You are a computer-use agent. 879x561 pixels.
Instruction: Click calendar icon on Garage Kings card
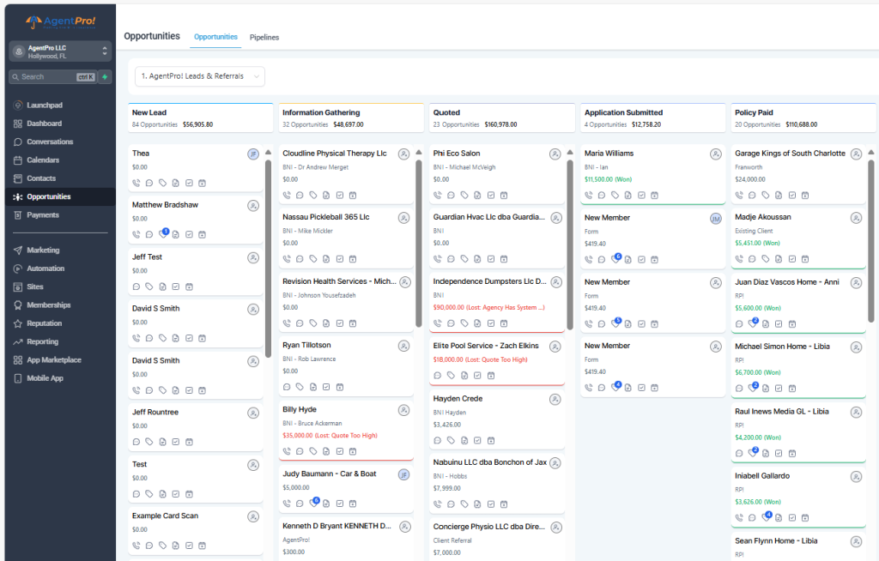click(x=805, y=196)
